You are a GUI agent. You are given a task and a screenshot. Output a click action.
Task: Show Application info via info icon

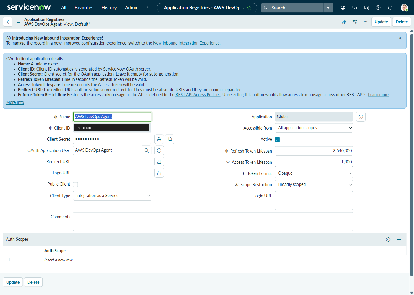point(361,117)
